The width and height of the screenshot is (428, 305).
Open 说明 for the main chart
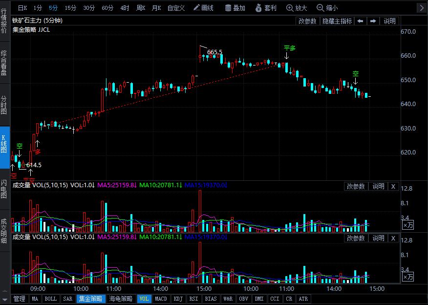pos(389,21)
